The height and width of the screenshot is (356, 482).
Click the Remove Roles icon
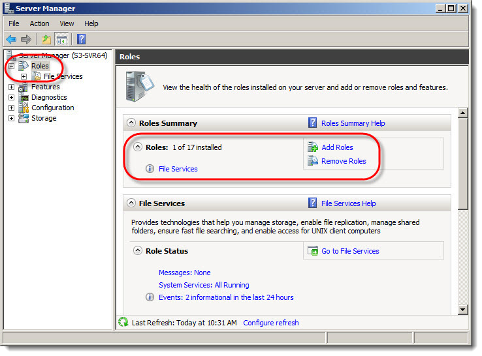pos(313,160)
